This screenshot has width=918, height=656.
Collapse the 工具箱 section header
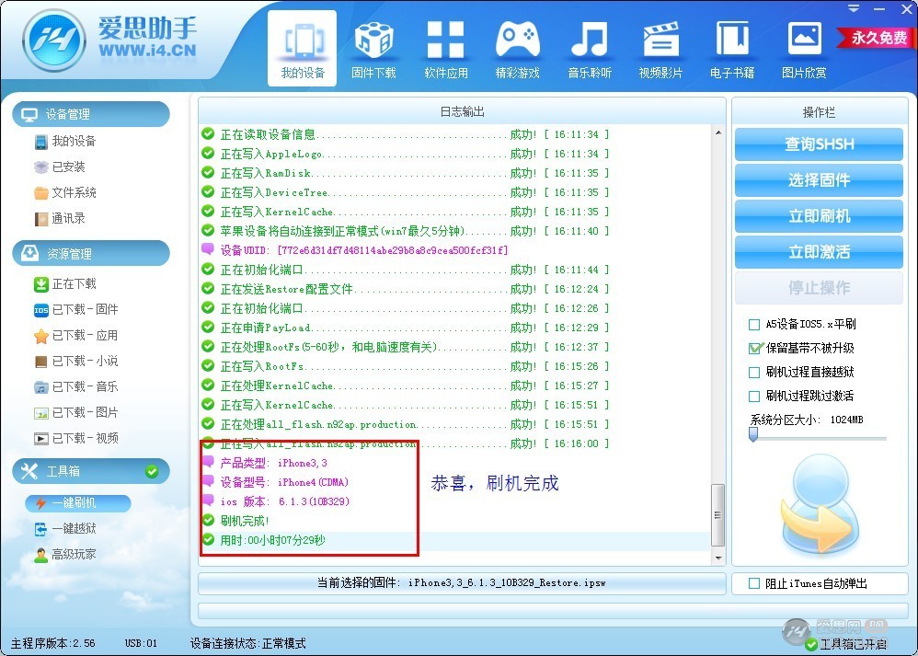pyautogui.click(x=91, y=471)
